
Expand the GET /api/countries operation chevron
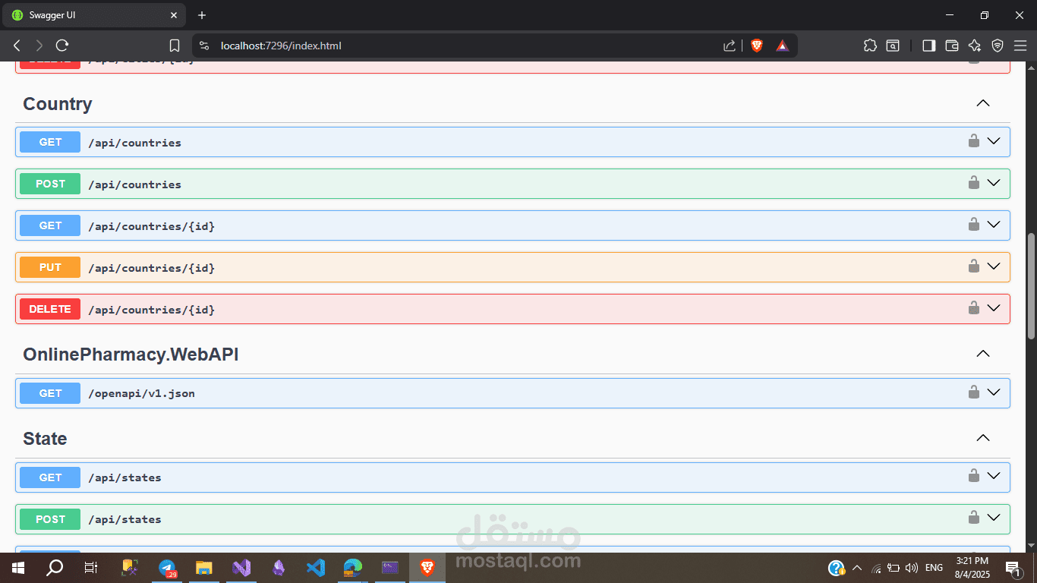[x=994, y=140]
